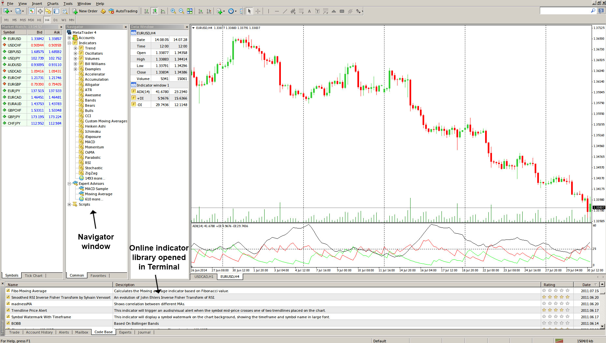Select the Line Chart icon
606x343 pixels.
pos(163,11)
